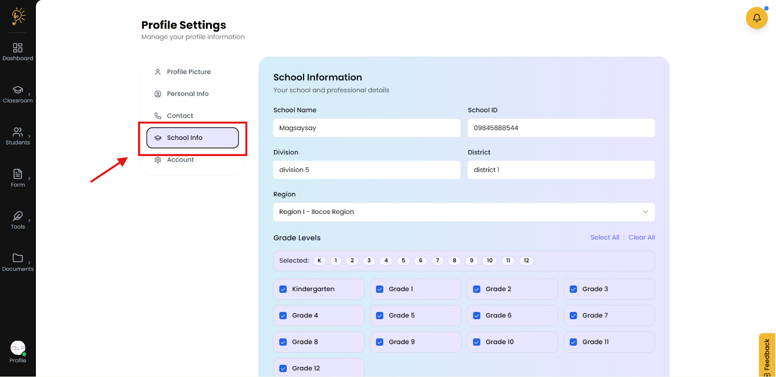776x377 pixels.
Task: Click the Clear All link
Action: 641,238
